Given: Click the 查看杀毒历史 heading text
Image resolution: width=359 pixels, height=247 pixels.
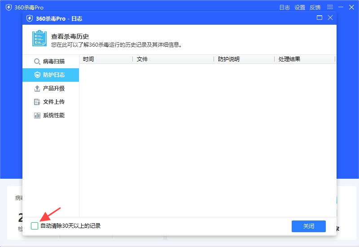Looking at the screenshot, I should click(x=70, y=36).
